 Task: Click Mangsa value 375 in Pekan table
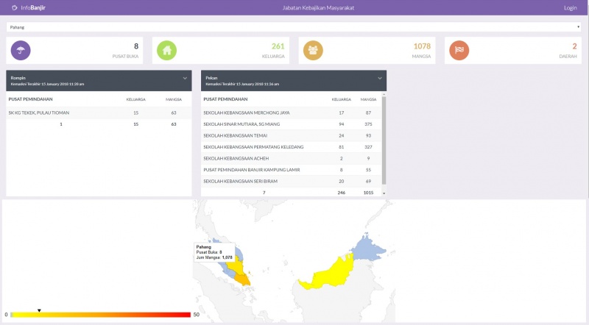click(368, 124)
